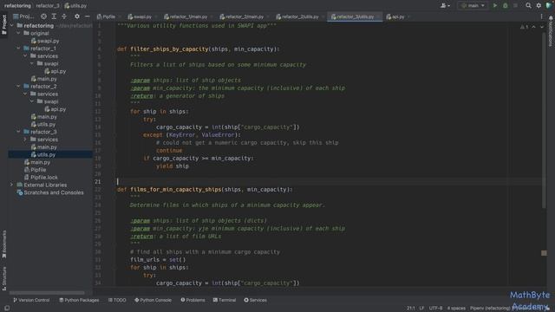The height and width of the screenshot is (312, 555).
Task: Click 4 spaces indent setting in status bar
Action: (456, 309)
